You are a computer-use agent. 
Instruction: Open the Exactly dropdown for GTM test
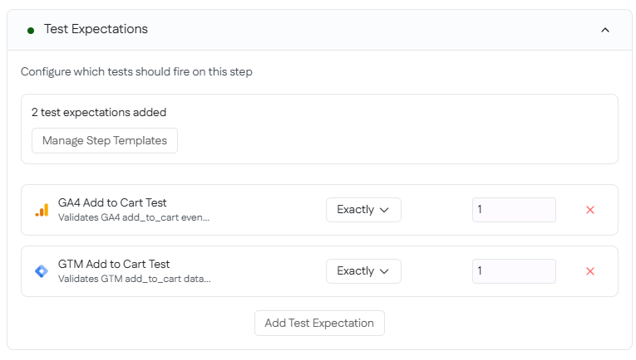click(363, 271)
